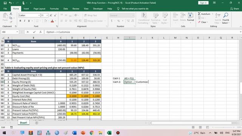Click cell containing 402.10

coord(95,114)
